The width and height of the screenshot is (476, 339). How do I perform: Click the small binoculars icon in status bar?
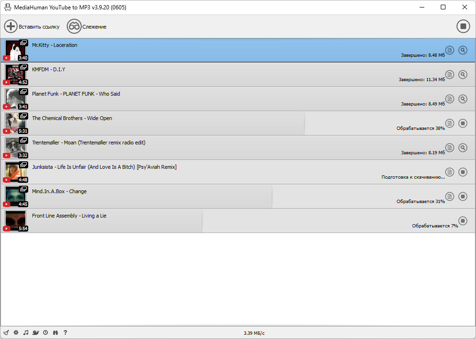[55, 332]
